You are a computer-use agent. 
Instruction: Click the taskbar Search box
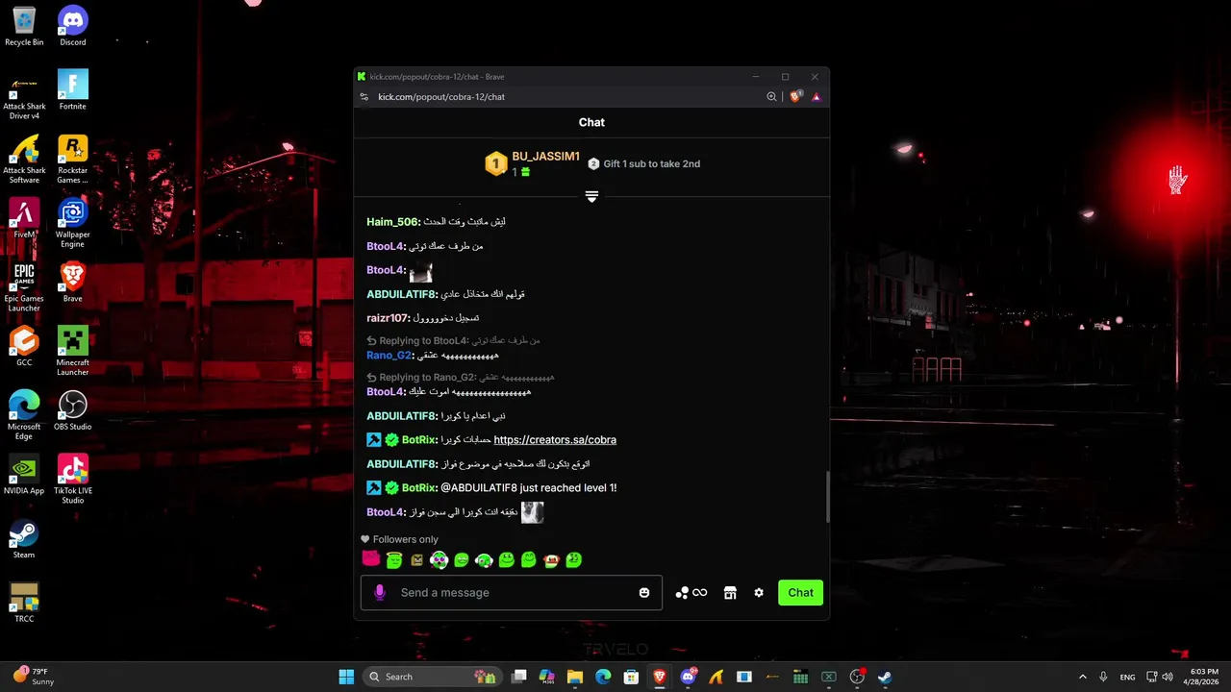[431, 677]
